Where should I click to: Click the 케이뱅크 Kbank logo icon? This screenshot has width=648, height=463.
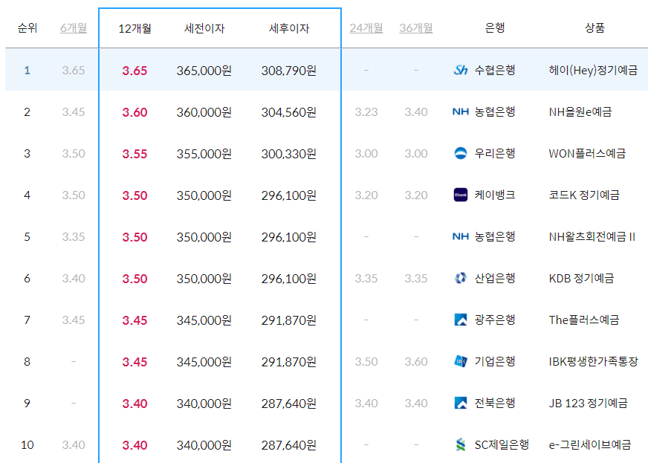click(x=461, y=195)
